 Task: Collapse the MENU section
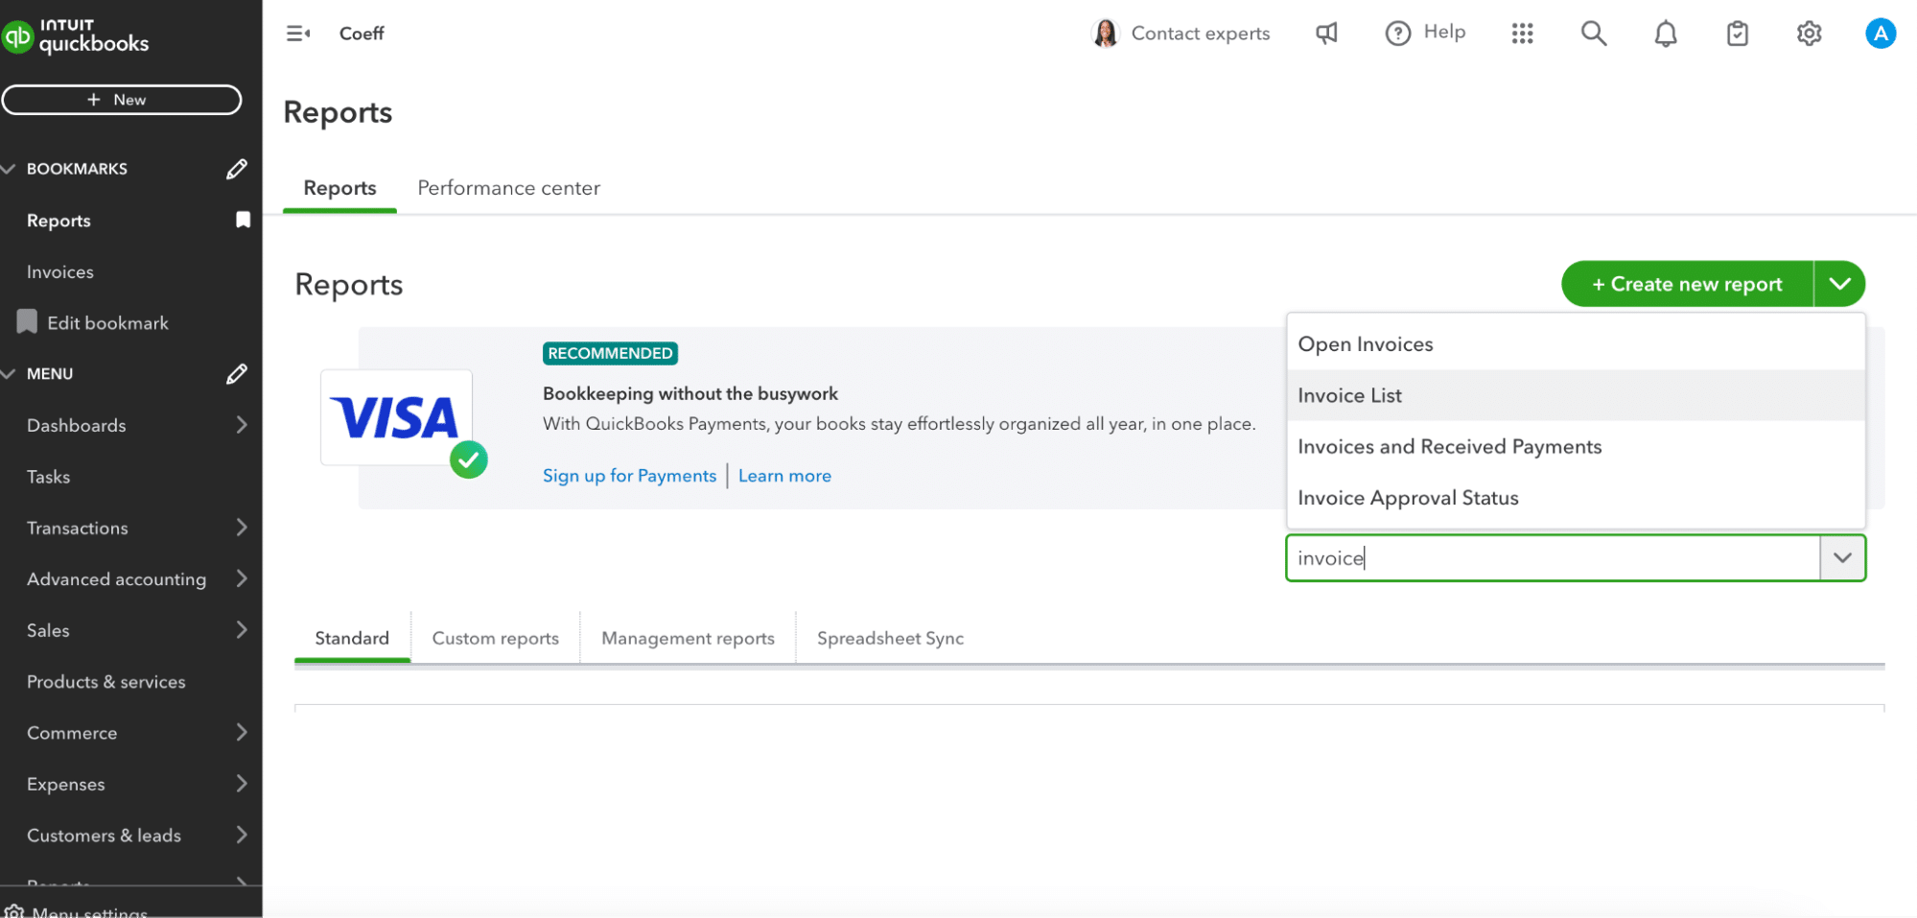coord(9,374)
